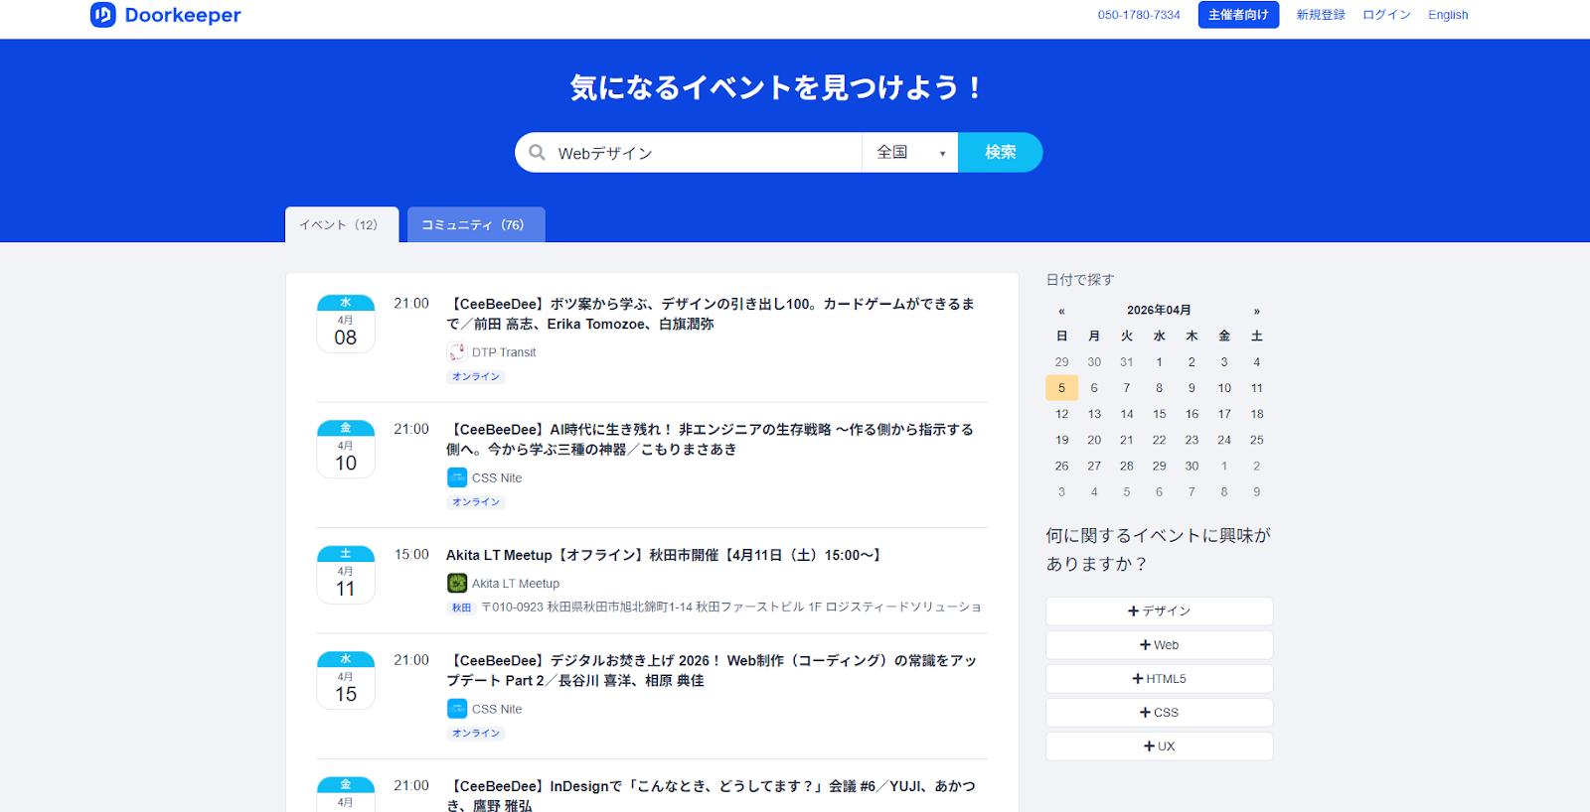The height and width of the screenshot is (812, 1590).
Task: Select April 15 in the calendar
Action: (1159, 414)
